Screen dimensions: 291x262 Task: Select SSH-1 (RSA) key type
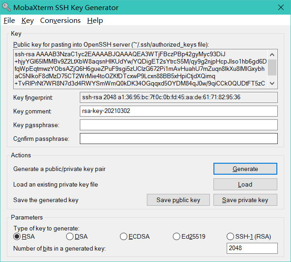click(230, 236)
